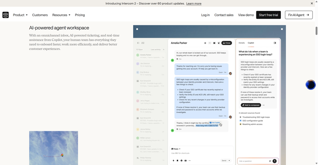
Task: Click the reply composer text area
Action: tap(201, 153)
